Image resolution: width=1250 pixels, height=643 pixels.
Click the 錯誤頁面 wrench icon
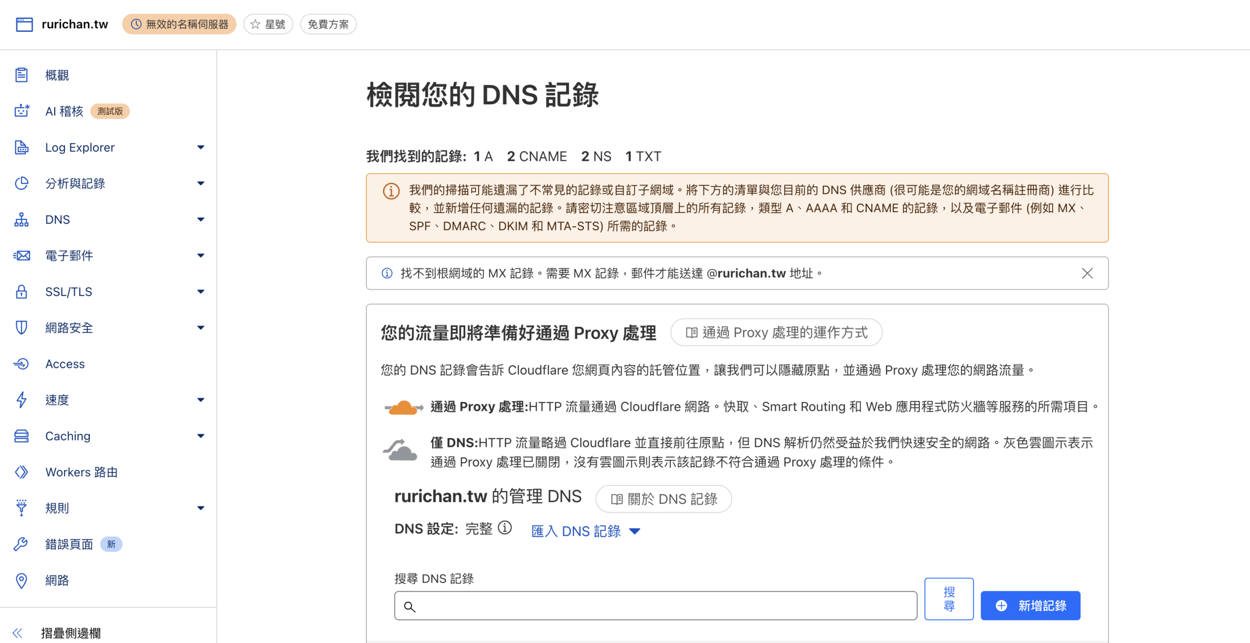point(21,544)
